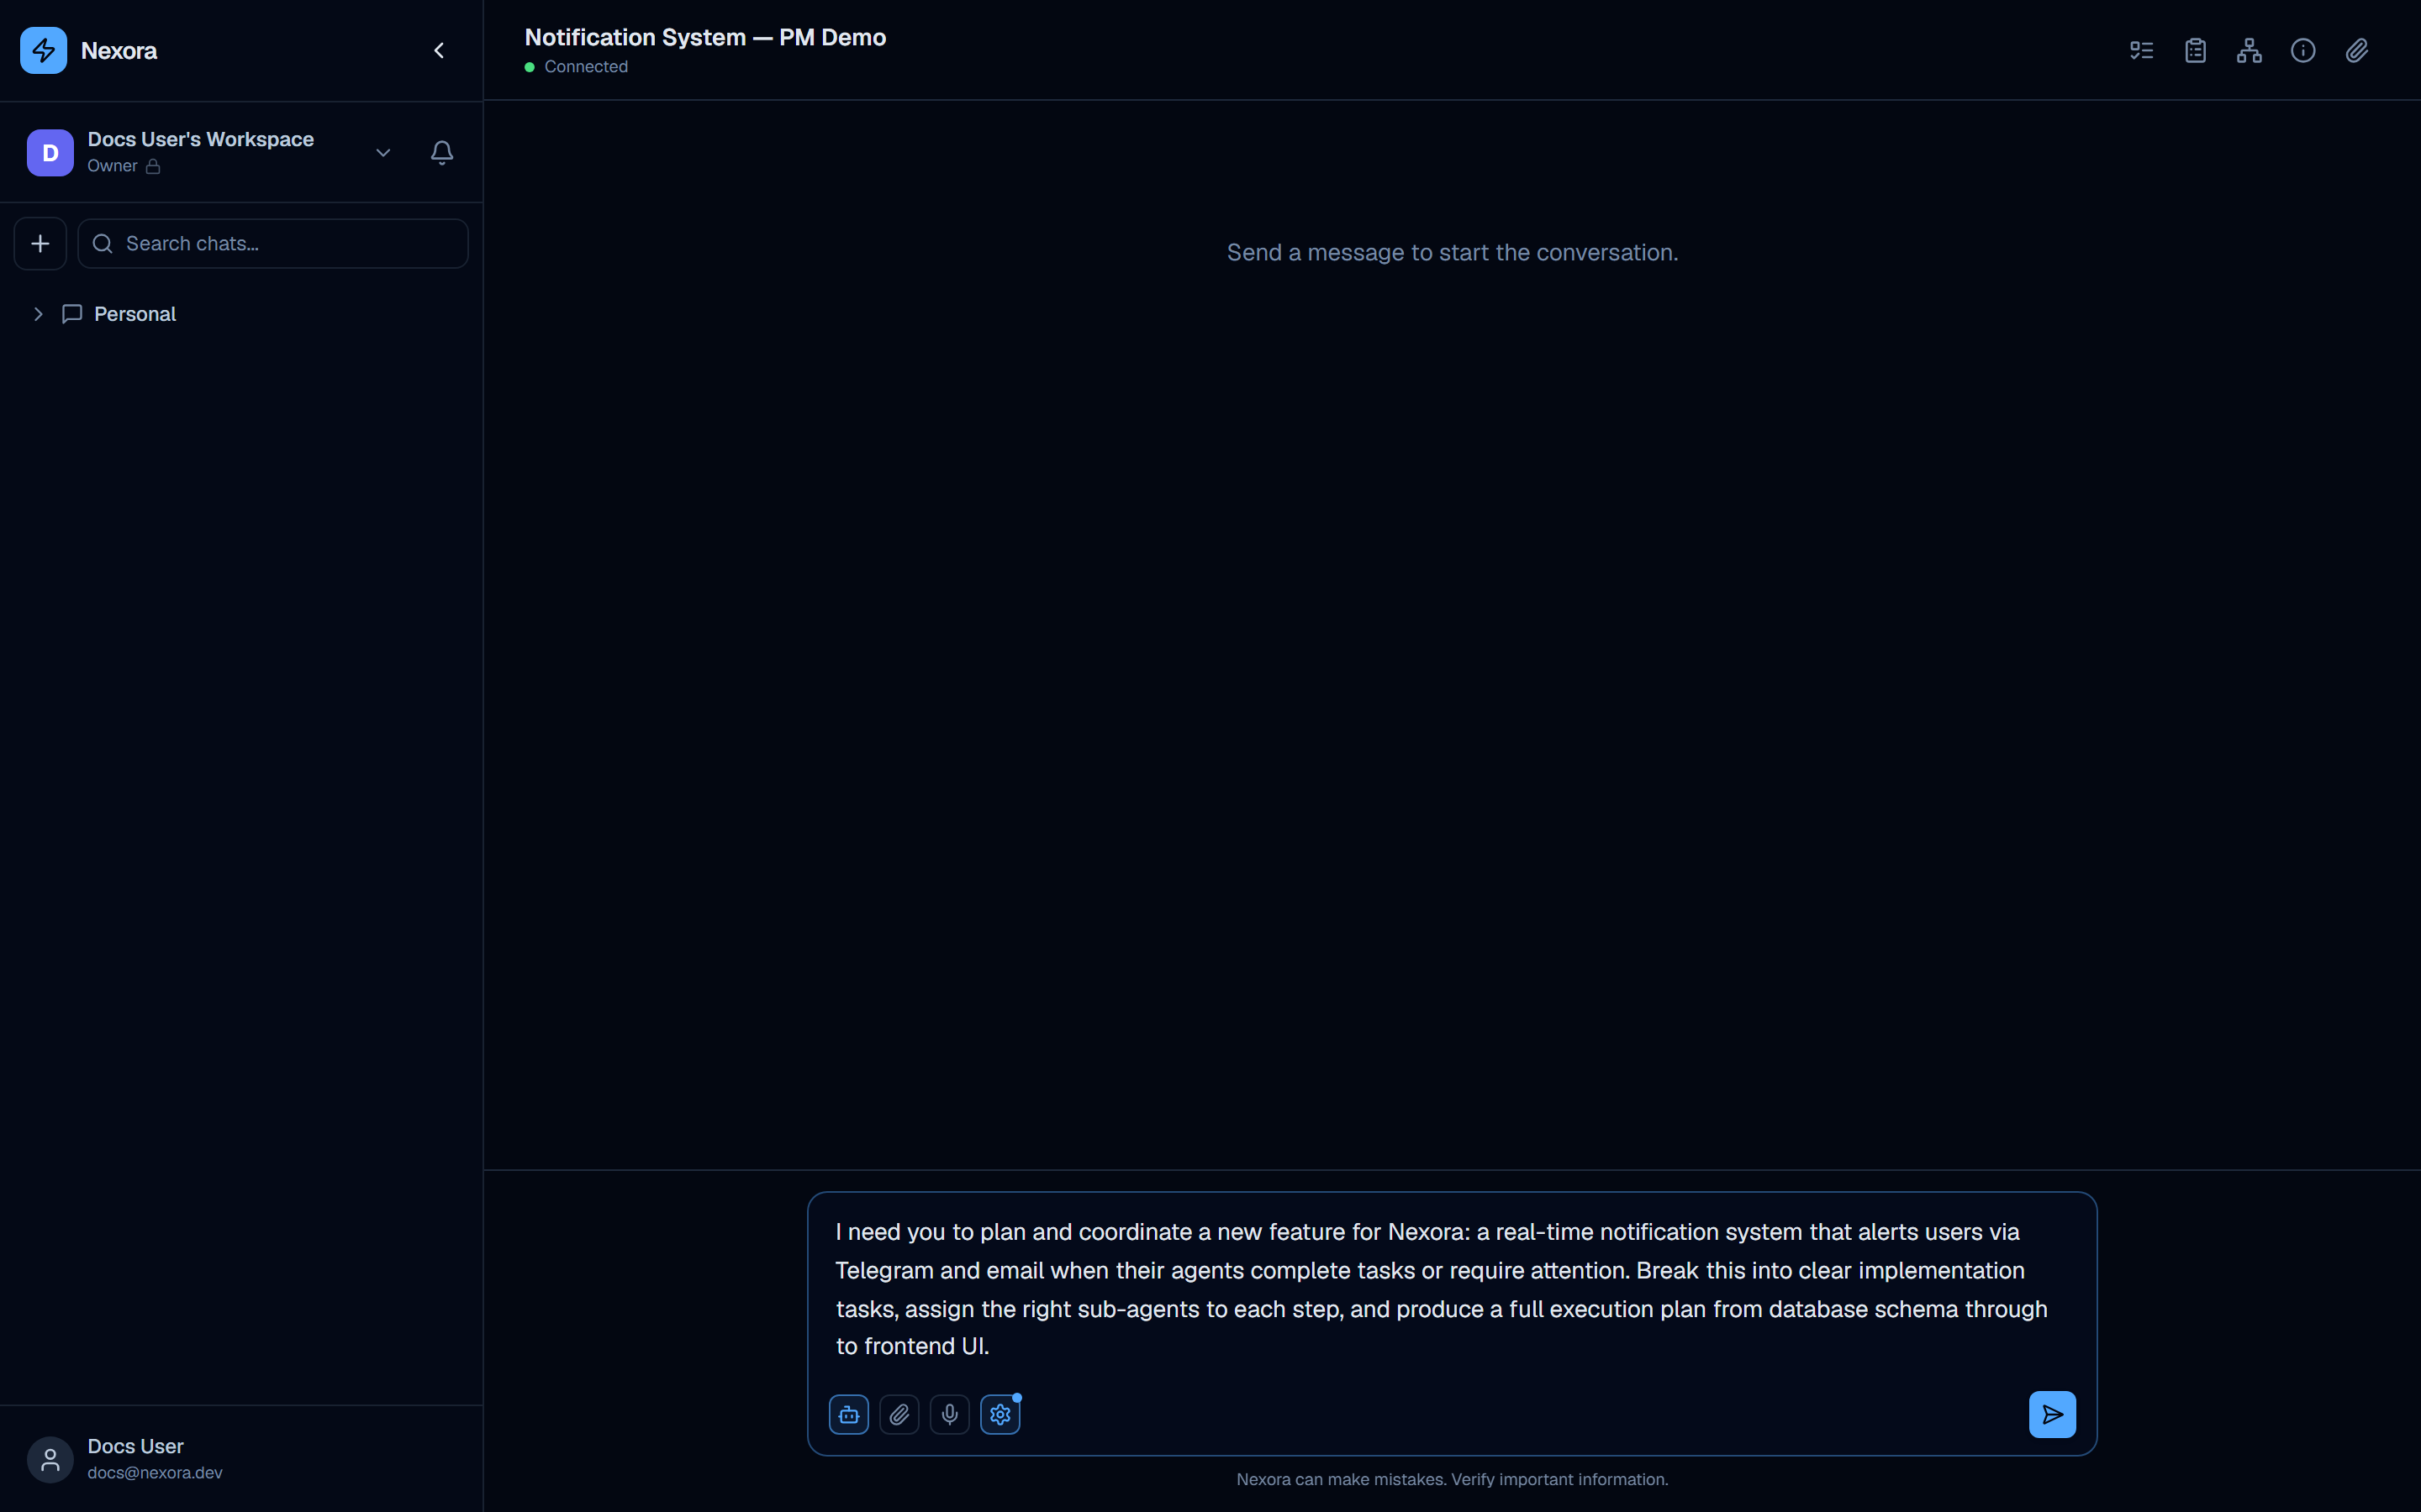
Task: Open the agent hierarchy tree icon
Action: click(2249, 50)
